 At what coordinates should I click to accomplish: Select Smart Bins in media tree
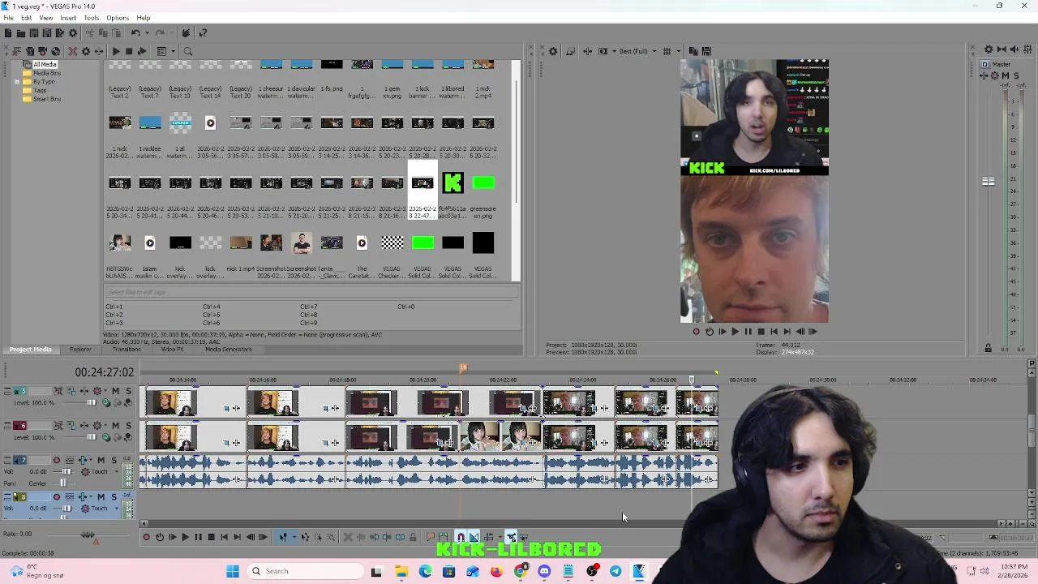(46, 99)
